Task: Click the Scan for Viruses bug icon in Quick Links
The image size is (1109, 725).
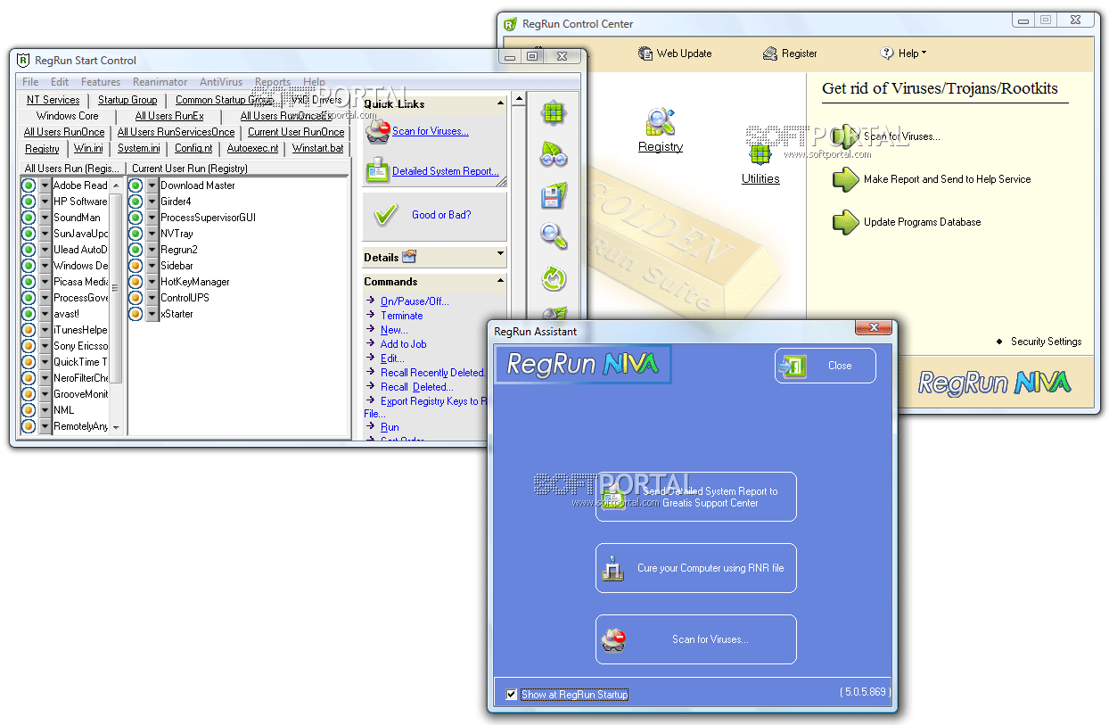Action: point(377,131)
